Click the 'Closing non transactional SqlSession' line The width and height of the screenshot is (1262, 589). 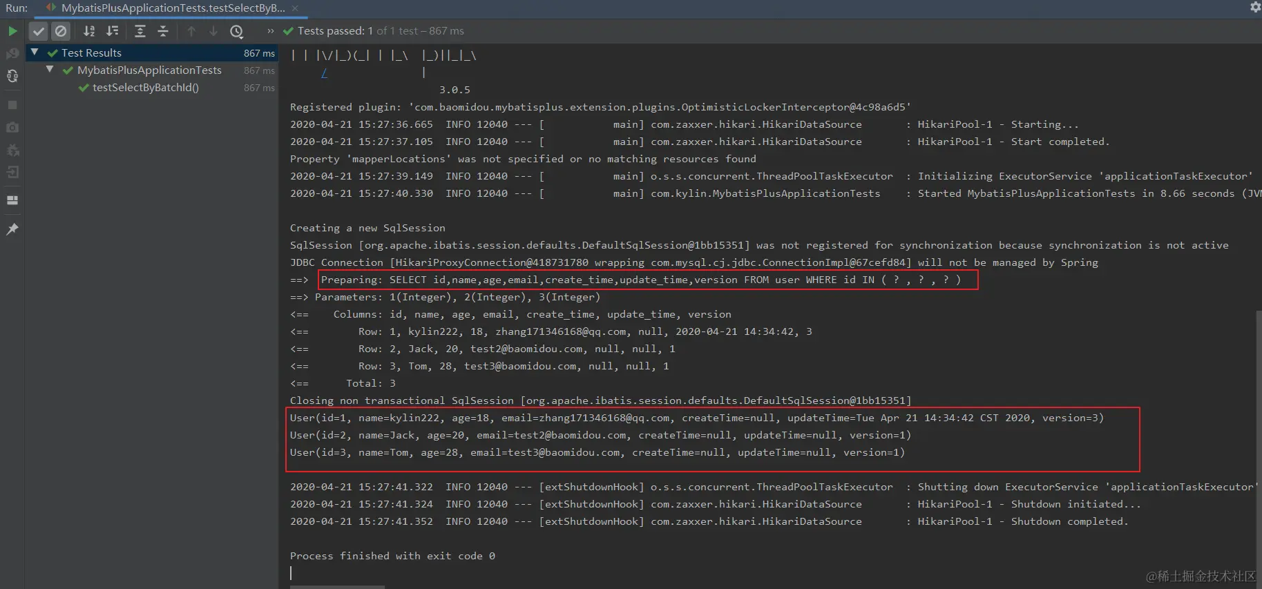tap(600, 400)
